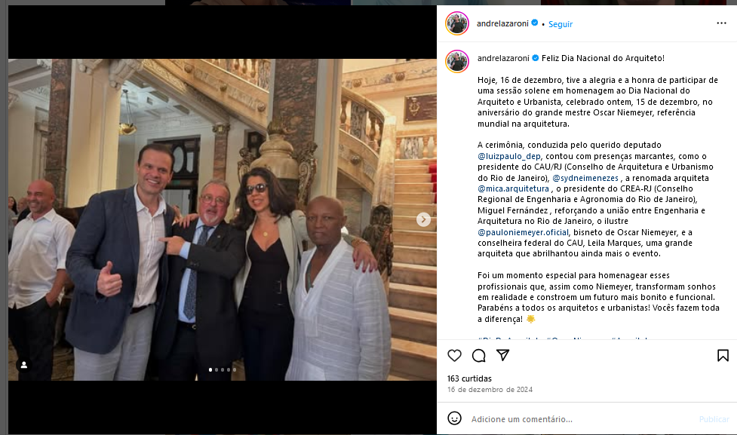Open @sydneimenezes profile mention

[x=585, y=178]
